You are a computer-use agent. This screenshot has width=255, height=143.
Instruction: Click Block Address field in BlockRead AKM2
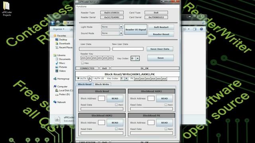(102, 123)
